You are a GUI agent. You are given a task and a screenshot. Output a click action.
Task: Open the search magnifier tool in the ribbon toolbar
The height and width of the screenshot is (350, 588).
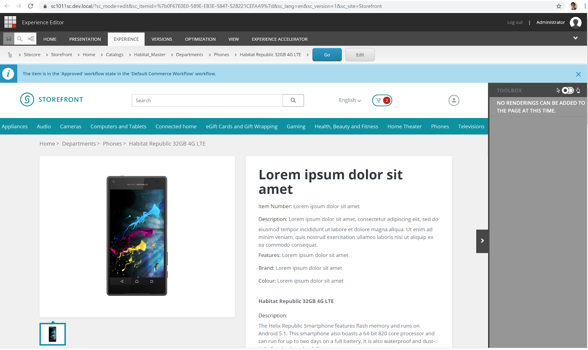pyautogui.click(x=20, y=38)
